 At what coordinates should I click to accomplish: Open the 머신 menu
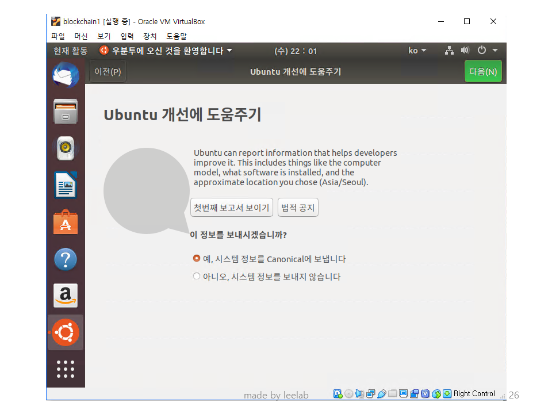point(81,36)
